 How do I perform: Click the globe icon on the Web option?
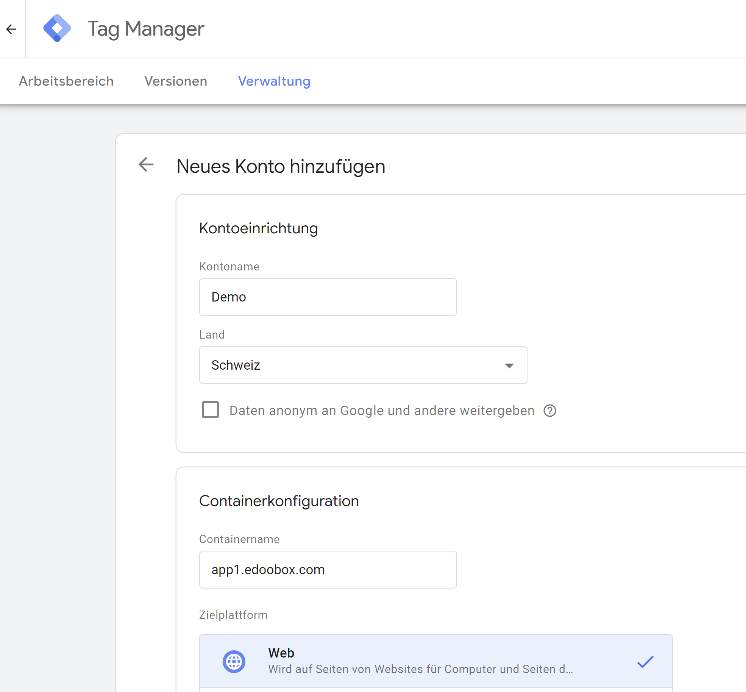[x=234, y=661]
